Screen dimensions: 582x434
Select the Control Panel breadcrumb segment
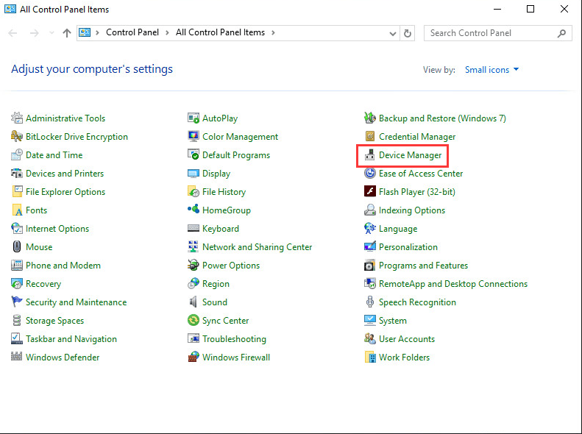coord(134,33)
